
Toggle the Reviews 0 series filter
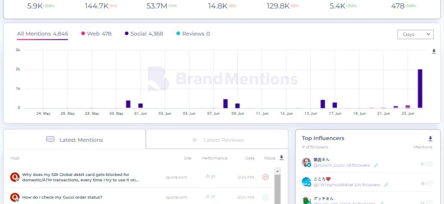tap(192, 34)
